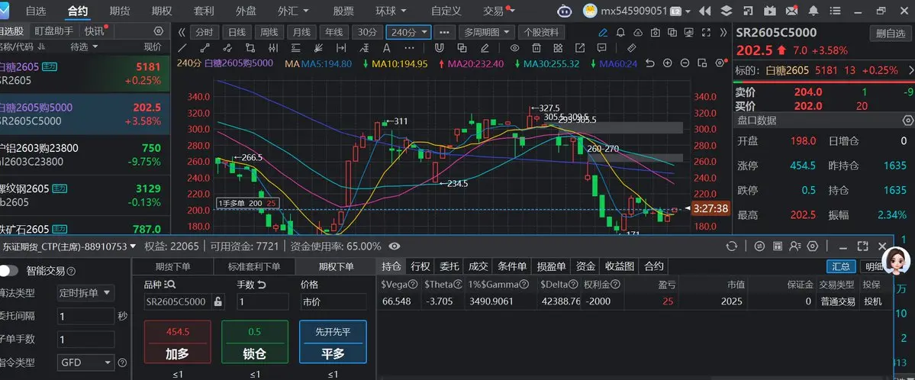Open the 盘口数据 settings icon
Image resolution: width=915 pixels, height=380 pixels.
pyautogui.click(x=908, y=121)
